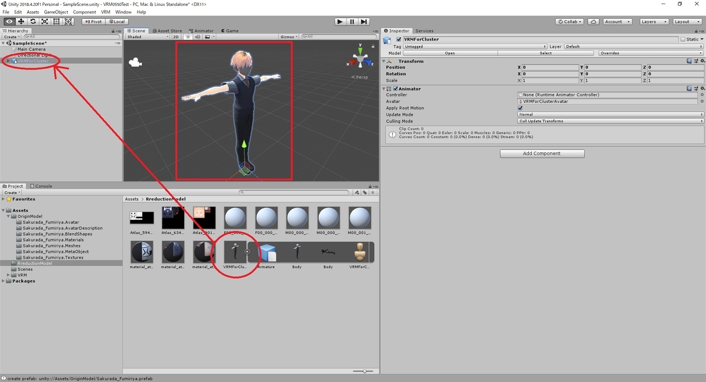Image resolution: width=706 pixels, height=382 pixels.
Task: Toggle scene effects image icon
Action: 207,37
